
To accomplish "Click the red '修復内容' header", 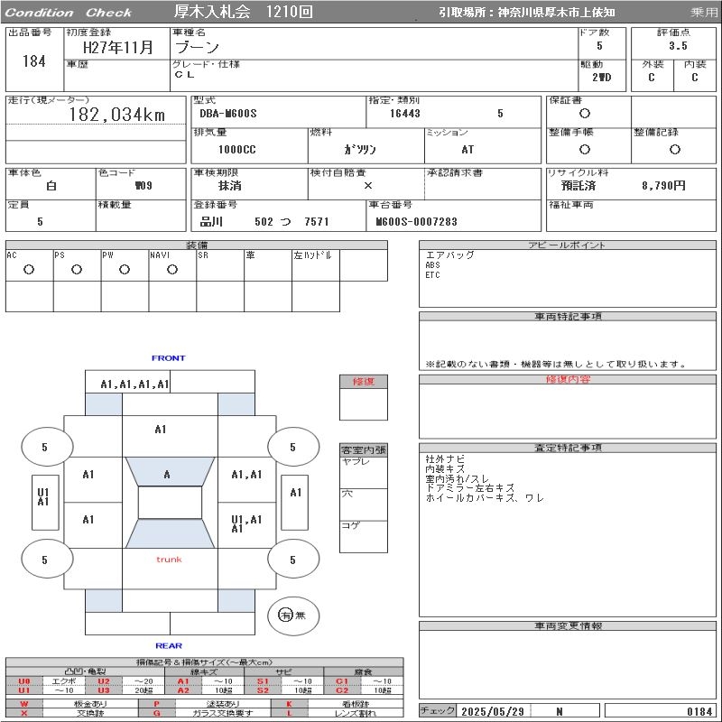I will 568,379.
